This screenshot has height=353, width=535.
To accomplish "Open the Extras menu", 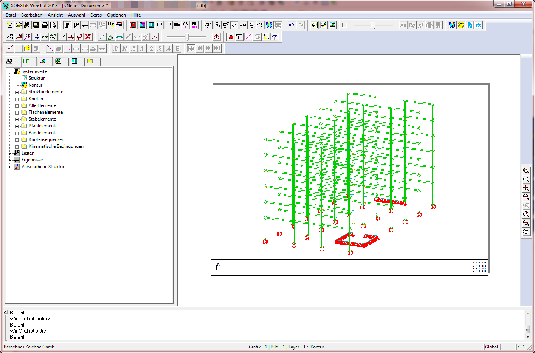I will pyautogui.click(x=96, y=15).
